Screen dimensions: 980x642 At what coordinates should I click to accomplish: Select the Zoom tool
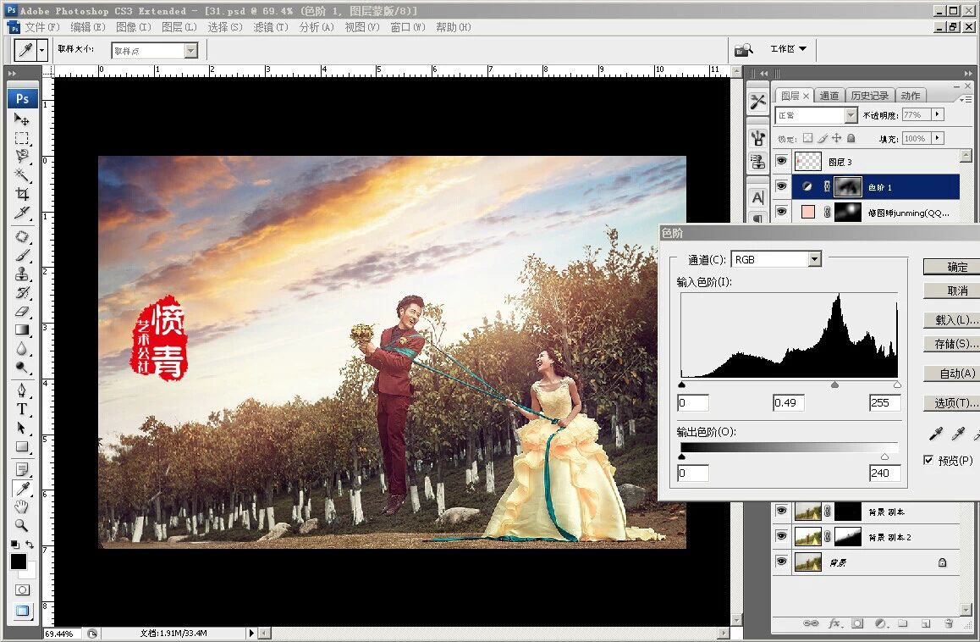(22, 525)
